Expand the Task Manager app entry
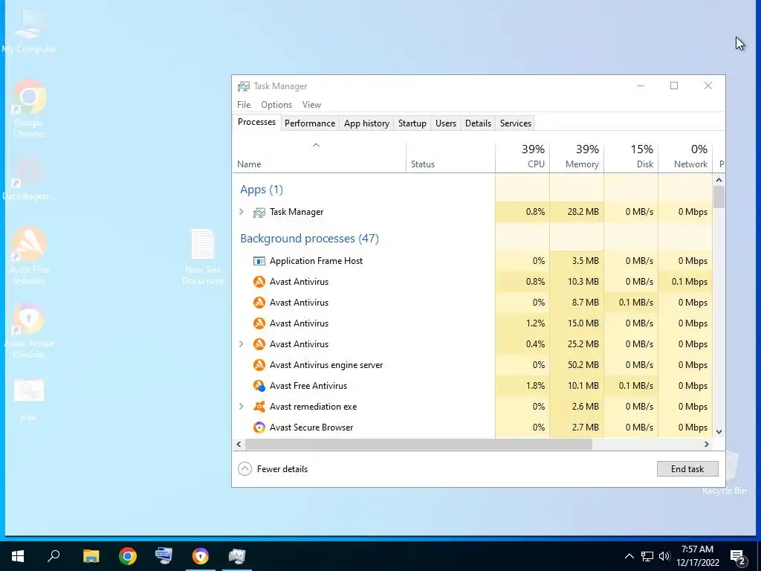The width and height of the screenshot is (761, 571). [x=242, y=212]
